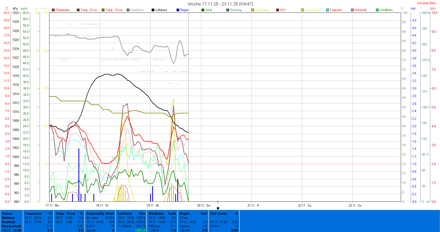Click the yellow Zeit Sonne legend square
The image size is (440, 232).
(x=253, y=10)
